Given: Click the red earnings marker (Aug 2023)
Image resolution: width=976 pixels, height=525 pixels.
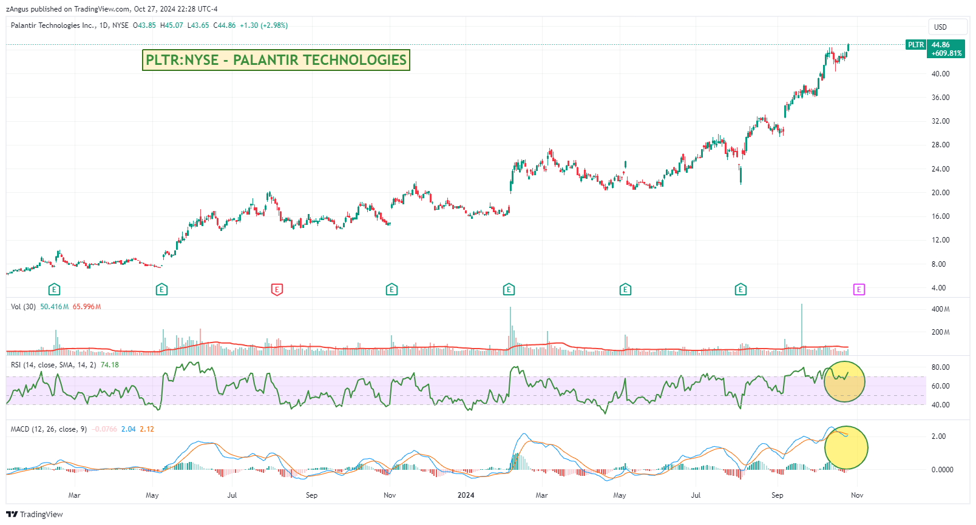Looking at the screenshot, I should [277, 290].
